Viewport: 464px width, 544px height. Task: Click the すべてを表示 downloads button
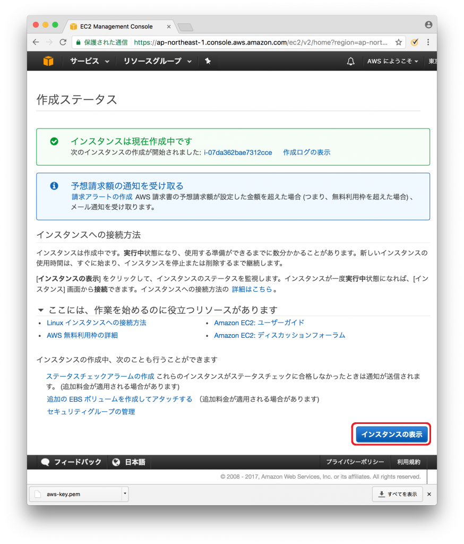398,494
